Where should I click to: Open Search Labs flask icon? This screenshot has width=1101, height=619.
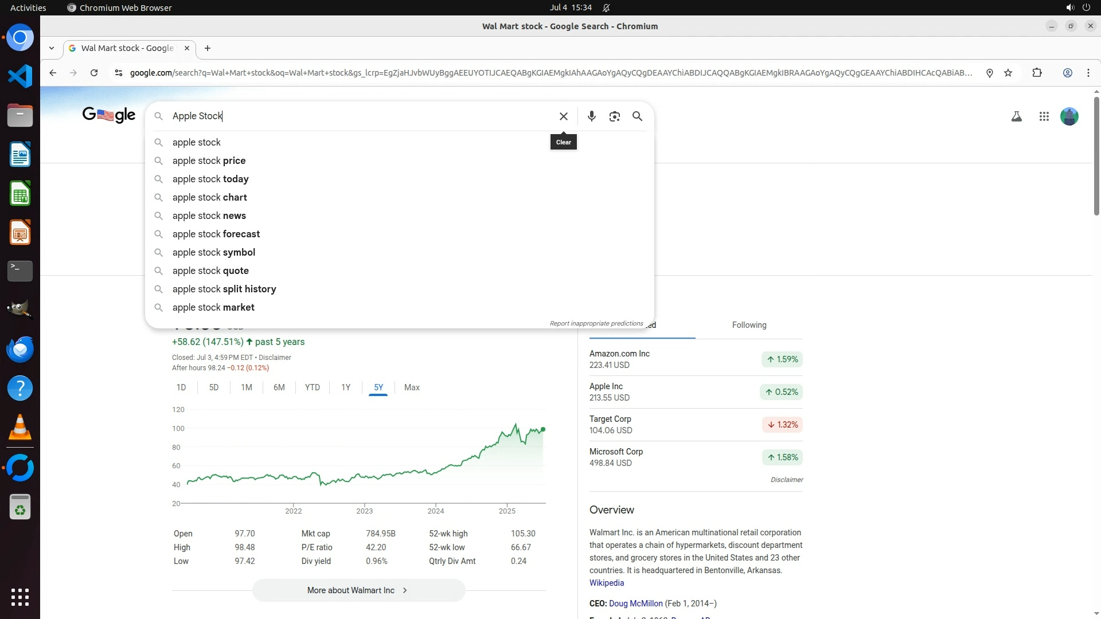click(x=1016, y=116)
